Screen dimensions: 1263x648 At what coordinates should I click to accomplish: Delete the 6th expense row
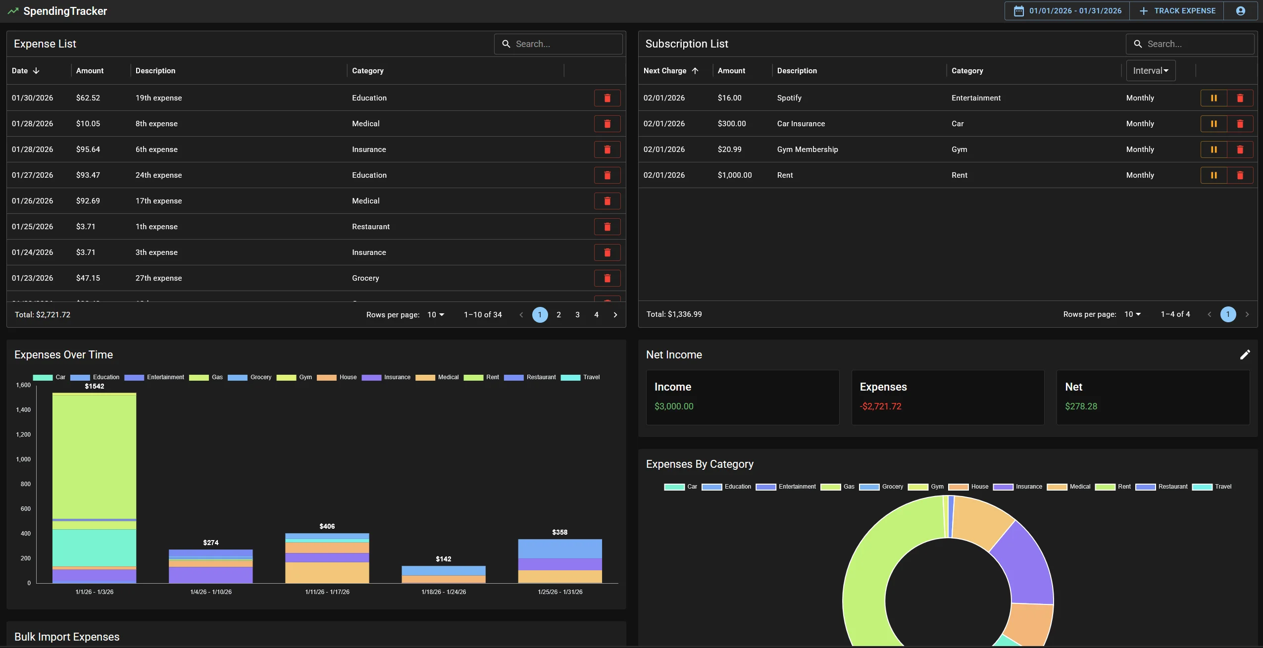tap(607, 150)
